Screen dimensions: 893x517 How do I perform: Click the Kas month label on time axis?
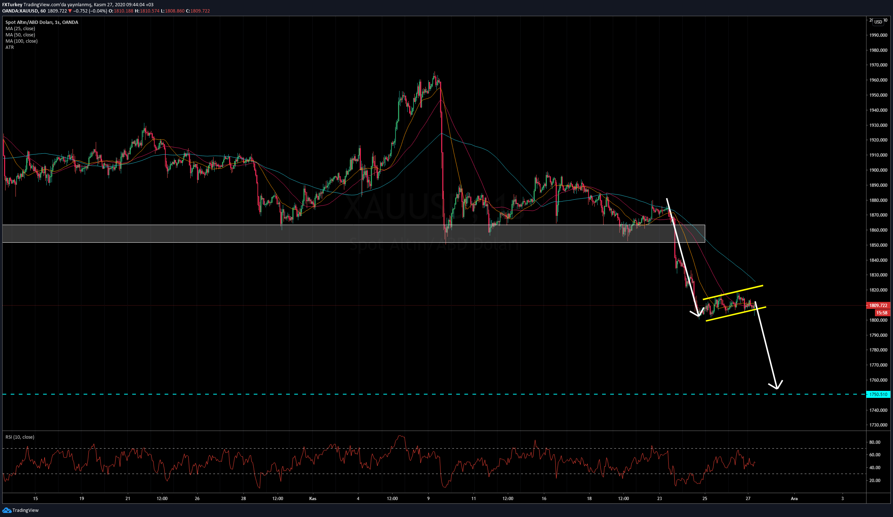[x=313, y=499]
